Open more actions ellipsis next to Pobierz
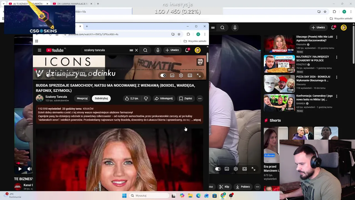 (x=257, y=187)
